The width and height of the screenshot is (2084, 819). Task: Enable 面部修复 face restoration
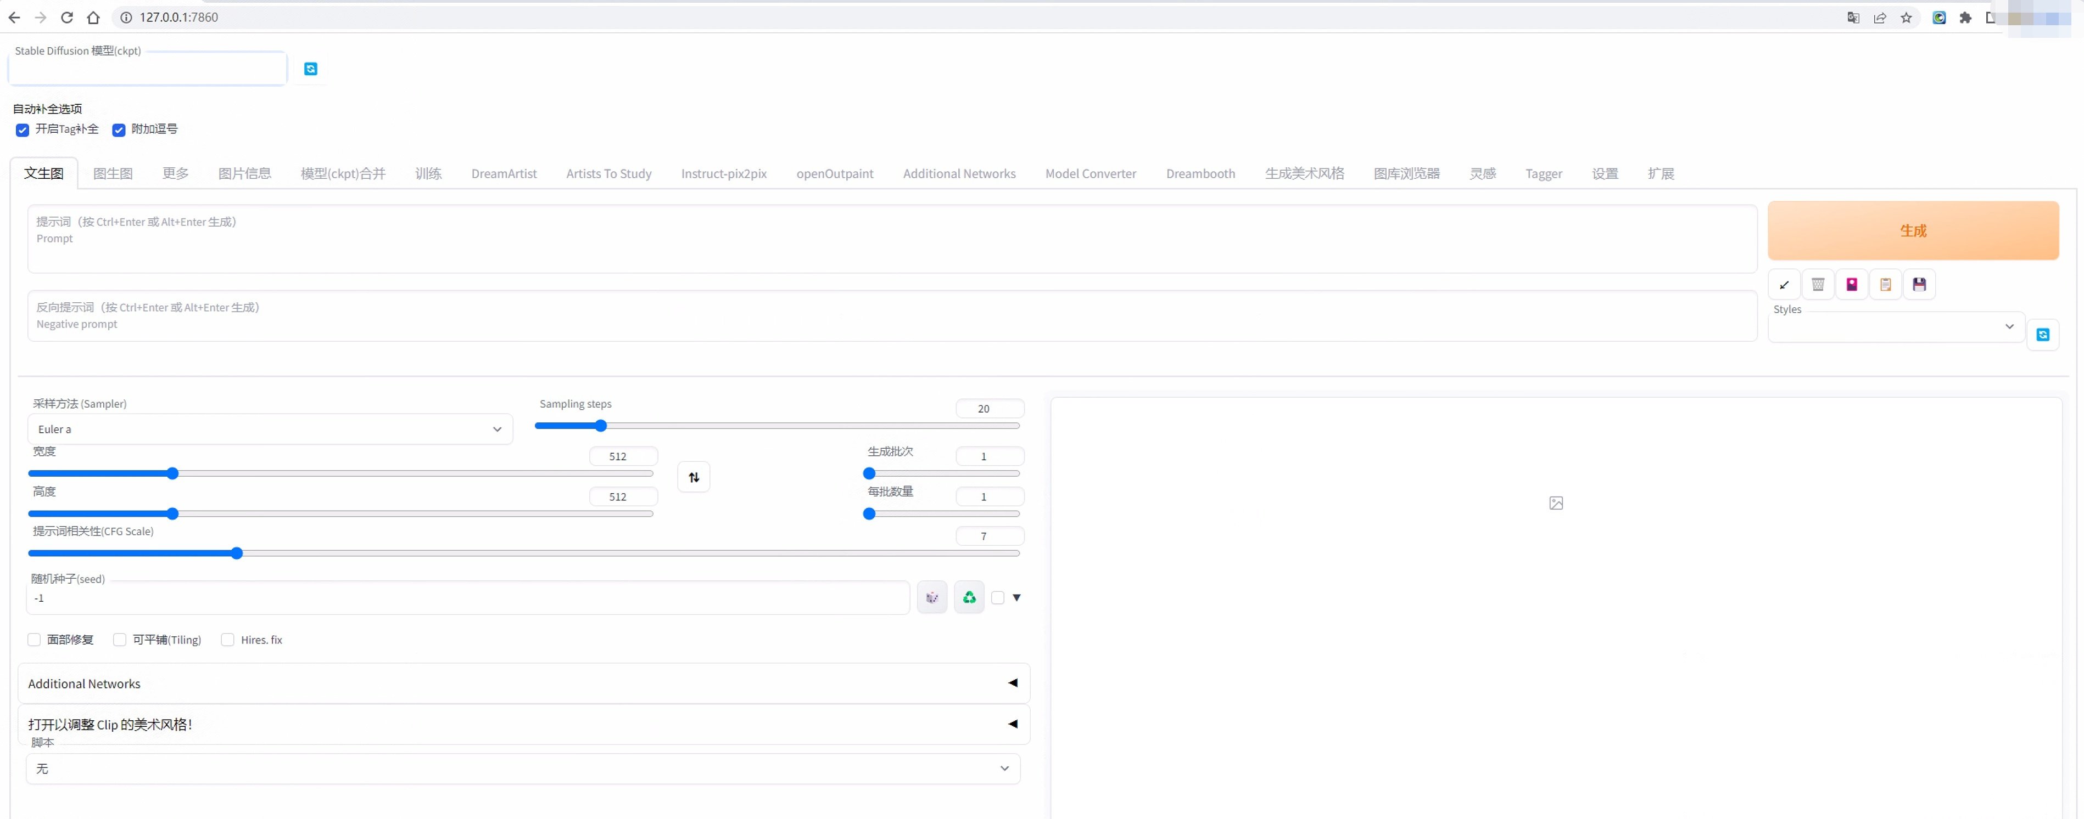tap(34, 640)
